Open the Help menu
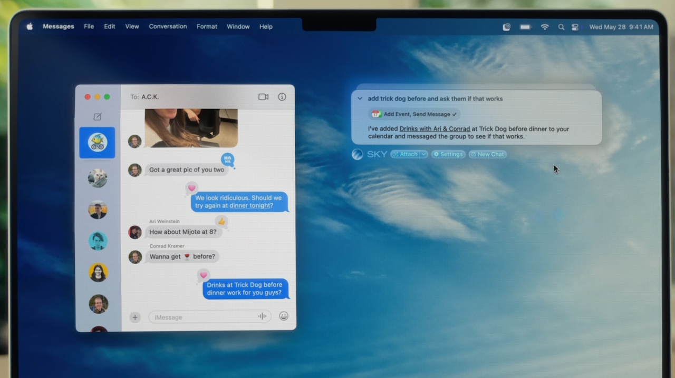 tap(266, 27)
